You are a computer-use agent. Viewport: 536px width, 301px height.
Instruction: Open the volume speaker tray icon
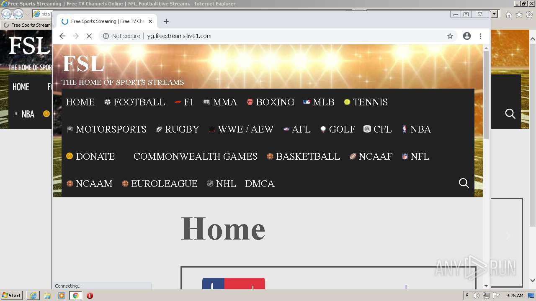476,296
